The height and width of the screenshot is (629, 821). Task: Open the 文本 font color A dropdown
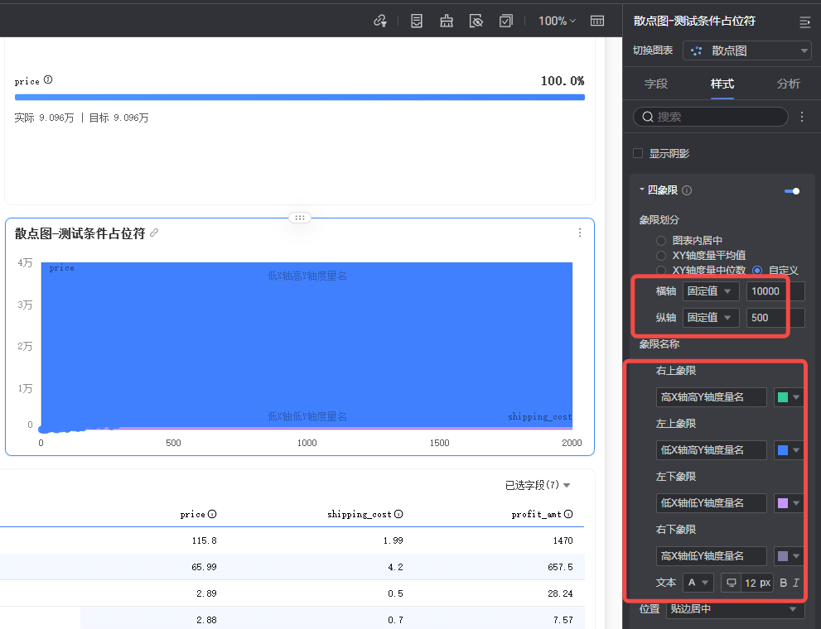tap(698, 583)
